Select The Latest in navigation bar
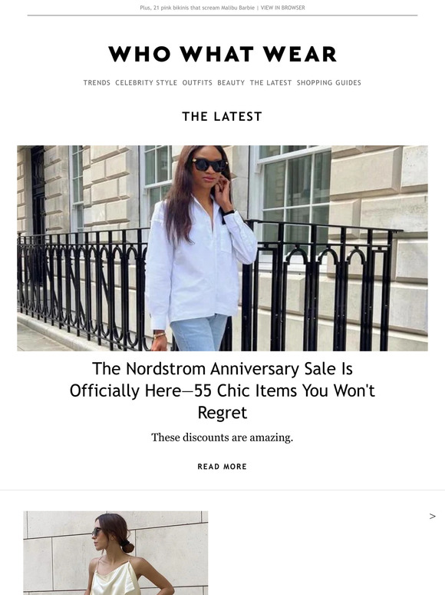The width and height of the screenshot is (445, 595). point(271,83)
